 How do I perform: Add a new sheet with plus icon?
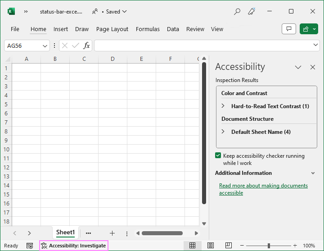coord(112,233)
